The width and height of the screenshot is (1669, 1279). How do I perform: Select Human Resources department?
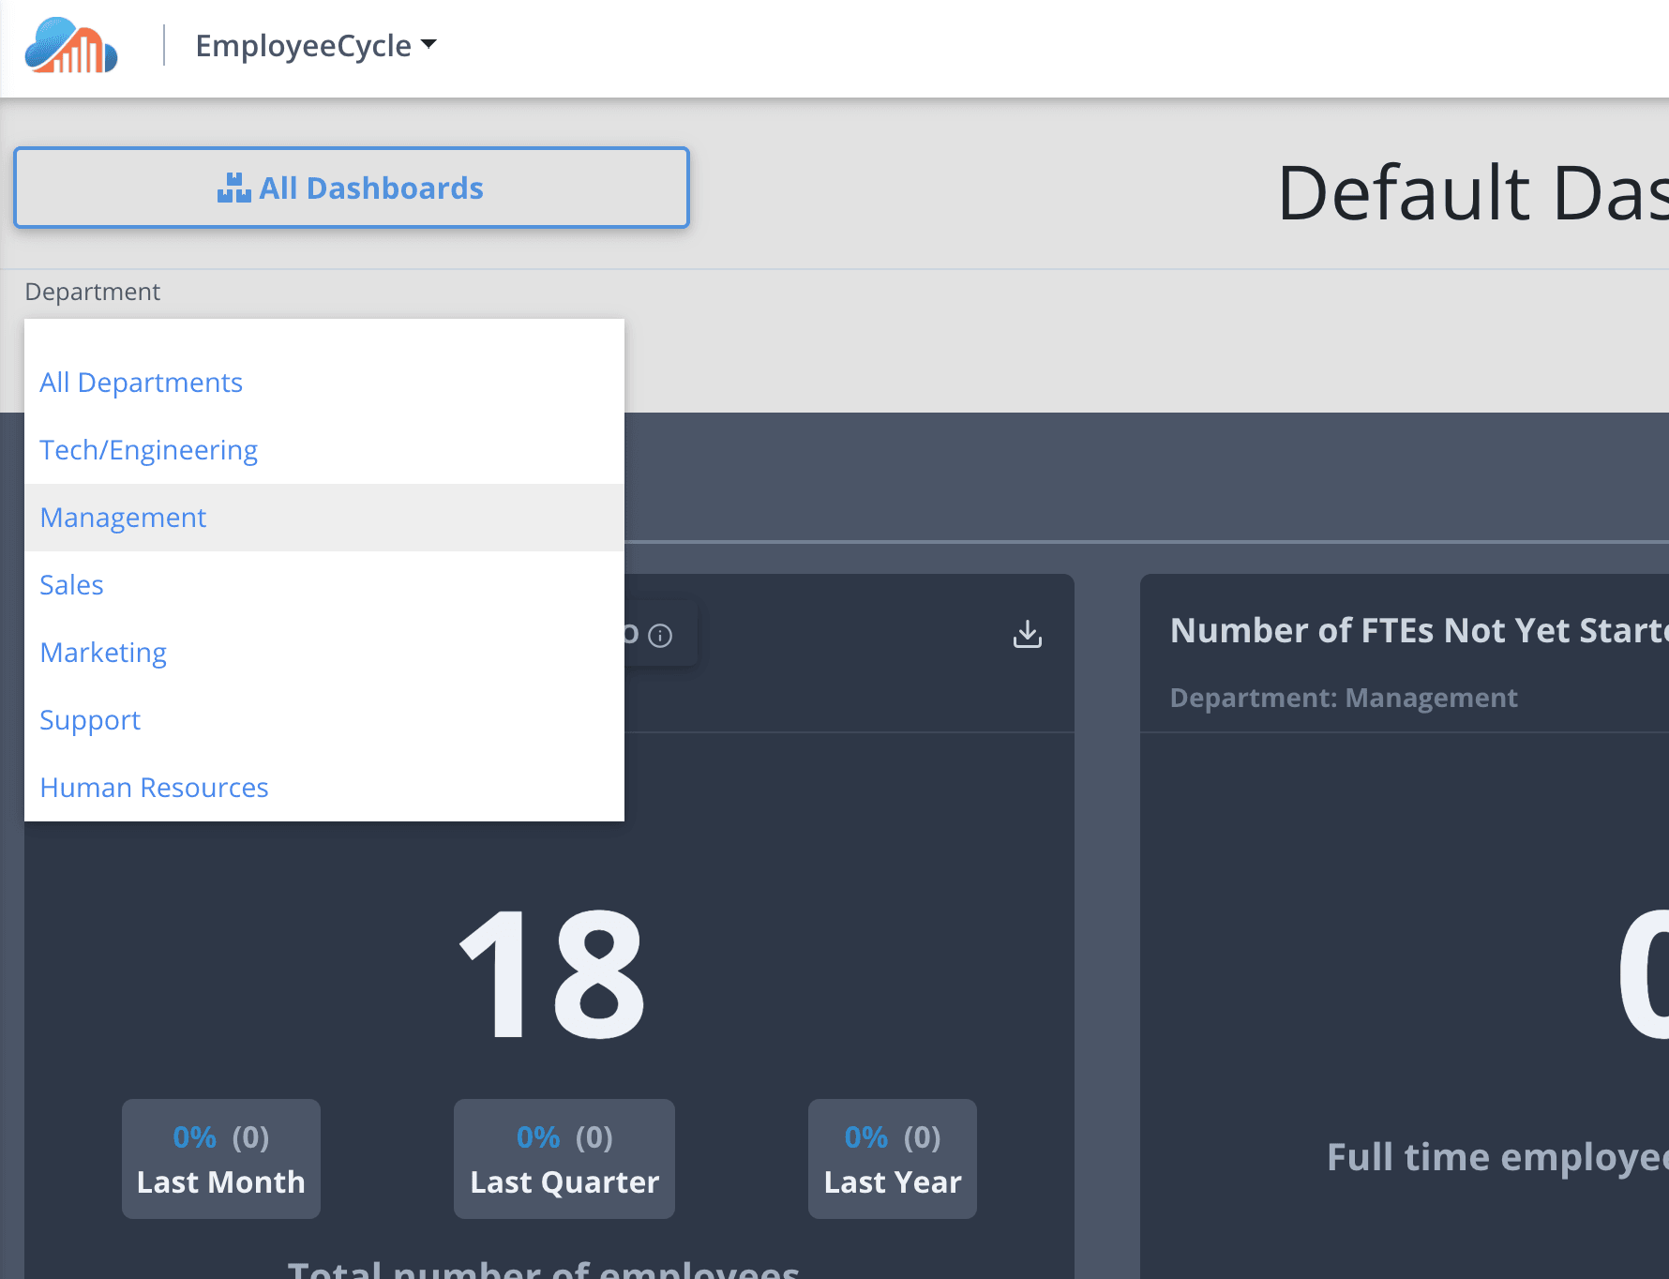pos(154,788)
